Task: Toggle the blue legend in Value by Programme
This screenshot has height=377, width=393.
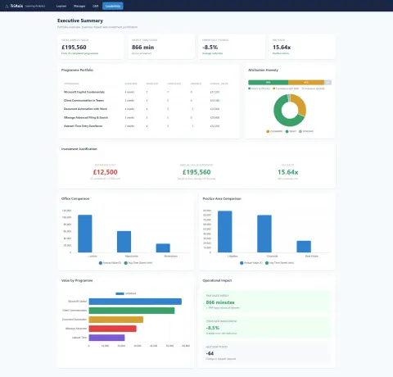Action: [126, 293]
